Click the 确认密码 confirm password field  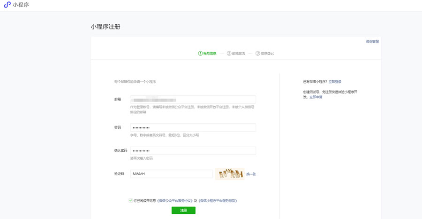(193, 151)
